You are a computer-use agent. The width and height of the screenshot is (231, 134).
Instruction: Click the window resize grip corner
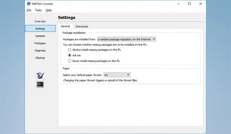204,132
